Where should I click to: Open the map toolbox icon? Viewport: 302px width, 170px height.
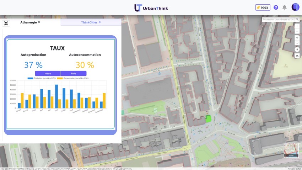pyautogui.click(x=297, y=56)
